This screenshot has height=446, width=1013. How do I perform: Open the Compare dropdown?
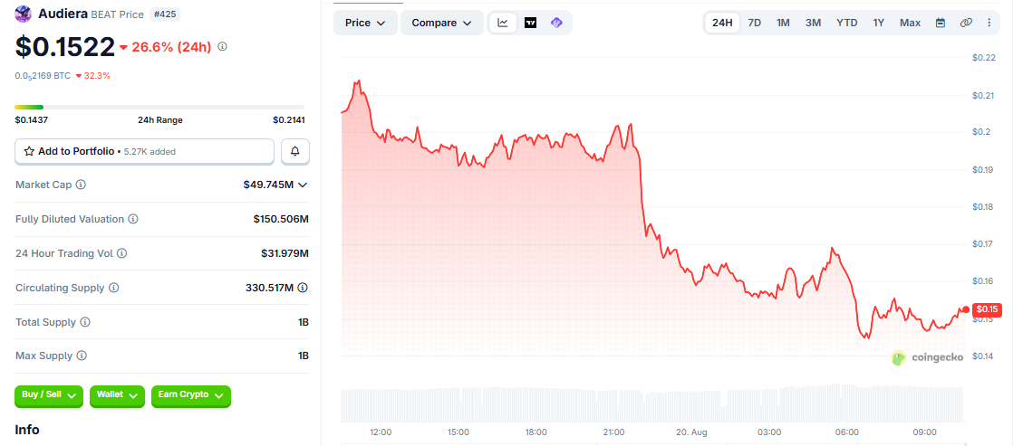click(x=442, y=23)
